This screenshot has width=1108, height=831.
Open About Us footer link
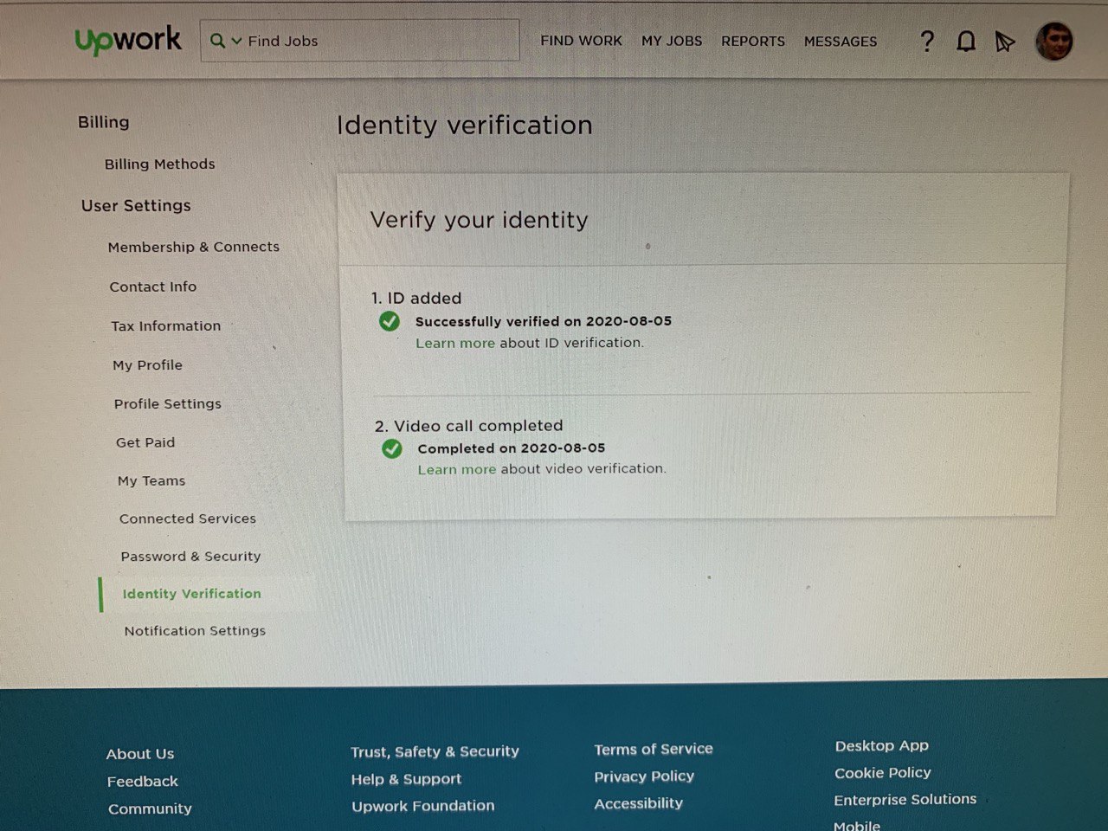tap(140, 754)
